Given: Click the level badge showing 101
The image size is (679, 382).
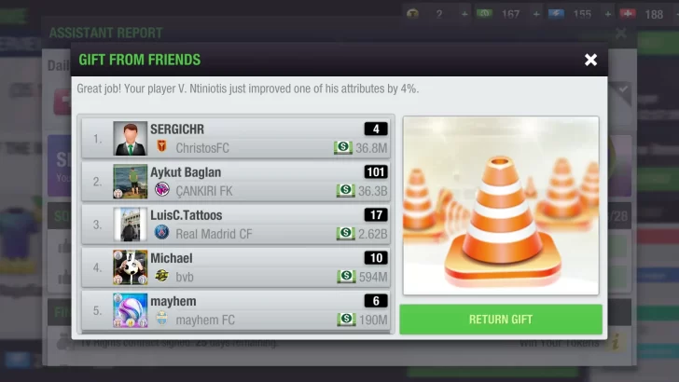Looking at the screenshot, I should (x=376, y=172).
